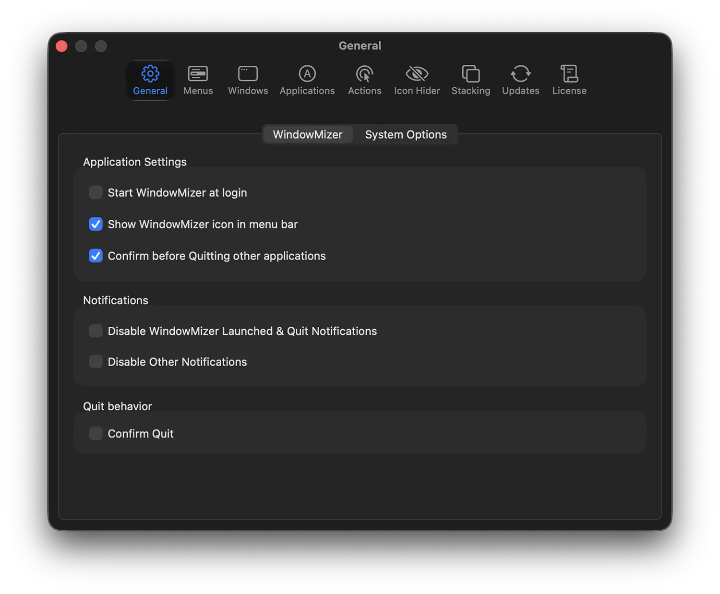Viewport: 720px width, 594px height.
Task: Enable the Confirm Quit checkbox
Action: tap(96, 434)
